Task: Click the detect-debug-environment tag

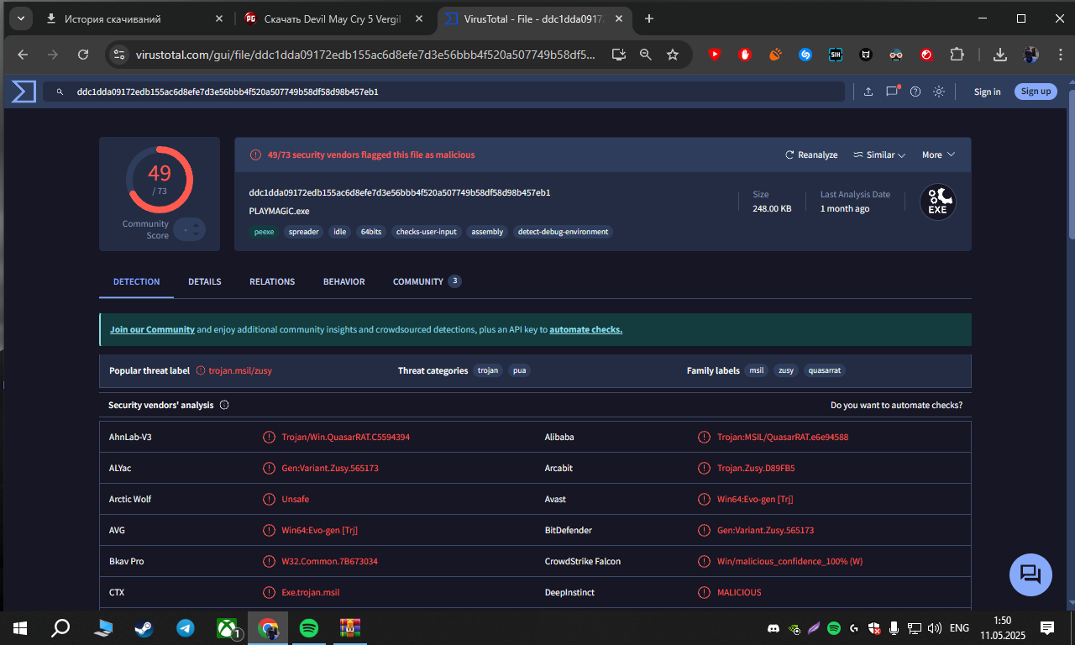Action: tap(563, 232)
